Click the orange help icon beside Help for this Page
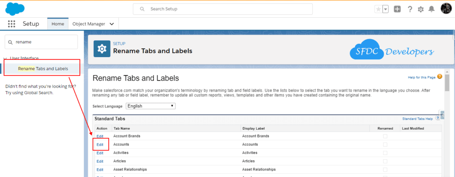Image resolution: width=455 pixels, height=177 pixels. click(439, 77)
